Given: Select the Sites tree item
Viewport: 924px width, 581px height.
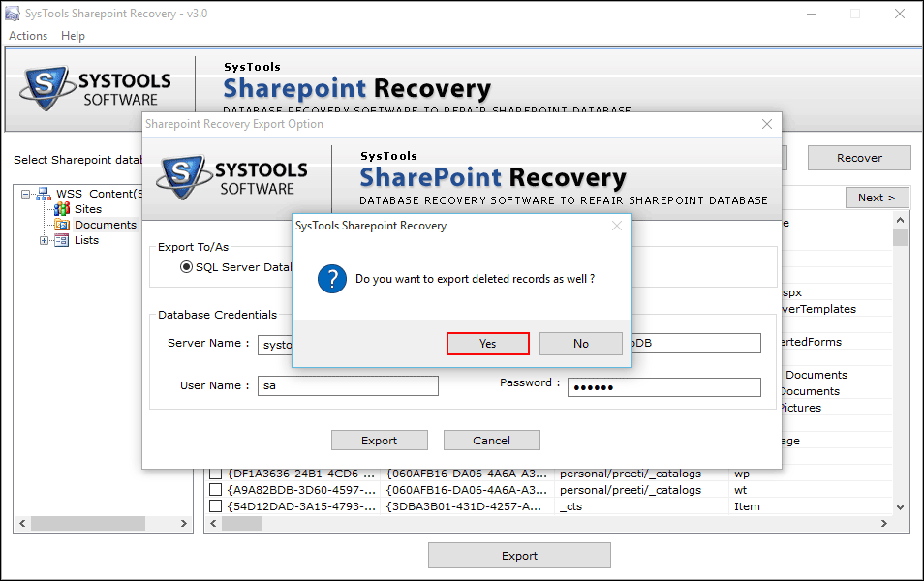Looking at the screenshot, I should click(88, 209).
